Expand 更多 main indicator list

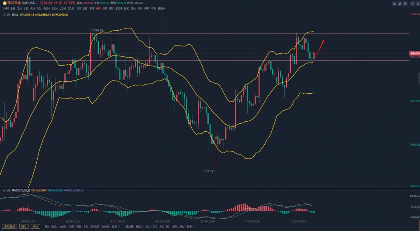click(115, 227)
